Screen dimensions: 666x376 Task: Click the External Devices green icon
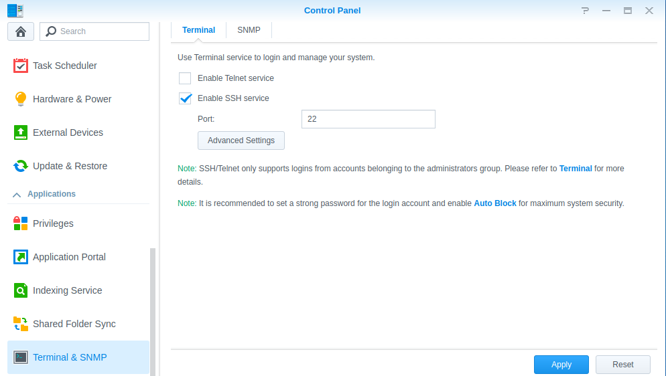pos(21,132)
